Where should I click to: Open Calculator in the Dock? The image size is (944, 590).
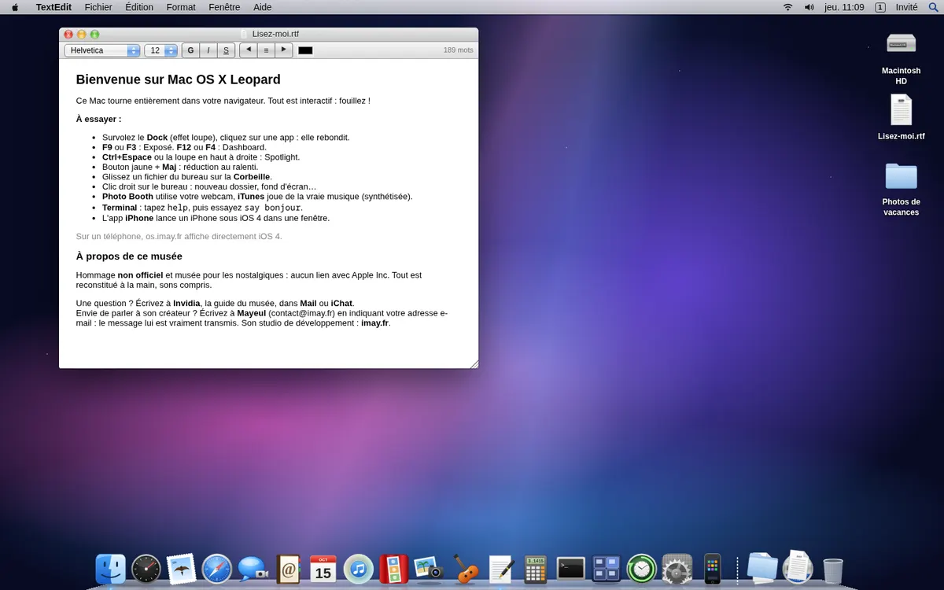coord(536,569)
